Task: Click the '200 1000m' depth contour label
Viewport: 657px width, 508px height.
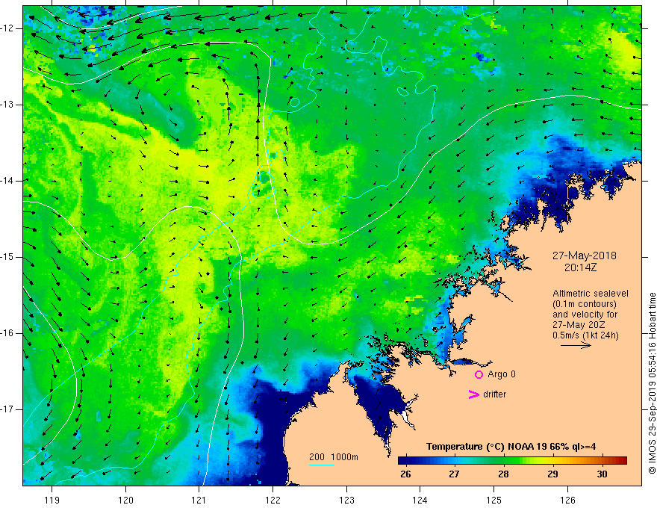Action: click(x=334, y=457)
